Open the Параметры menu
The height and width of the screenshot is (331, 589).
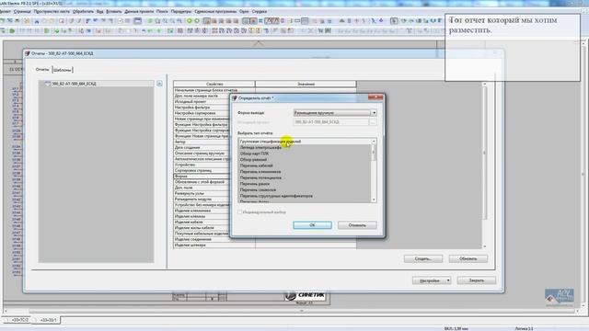pos(181,11)
